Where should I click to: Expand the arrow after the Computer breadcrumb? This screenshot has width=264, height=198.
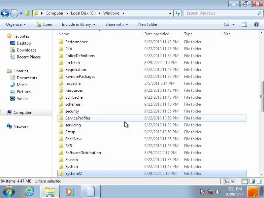tap(67, 13)
